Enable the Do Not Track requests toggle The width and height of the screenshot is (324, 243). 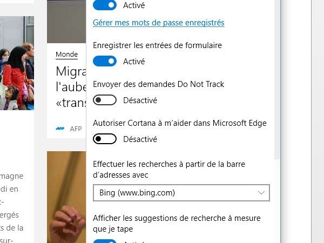click(x=105, y=100)
